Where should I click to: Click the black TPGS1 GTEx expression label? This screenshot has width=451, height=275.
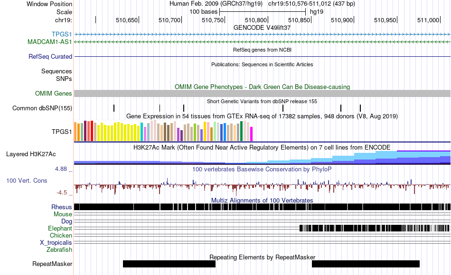click(62, 132)
